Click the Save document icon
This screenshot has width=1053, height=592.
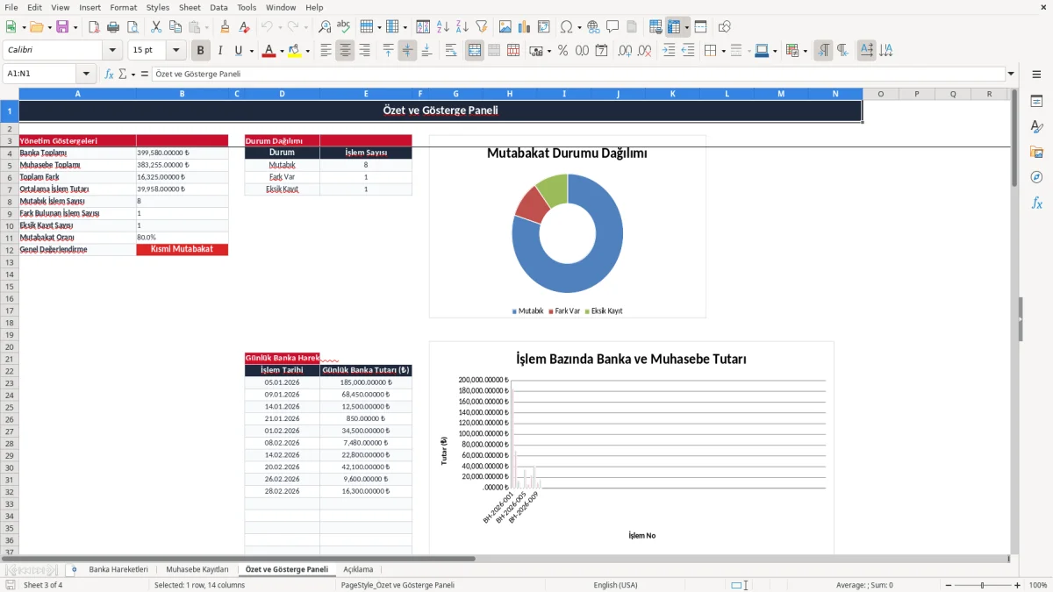[62, 27]
